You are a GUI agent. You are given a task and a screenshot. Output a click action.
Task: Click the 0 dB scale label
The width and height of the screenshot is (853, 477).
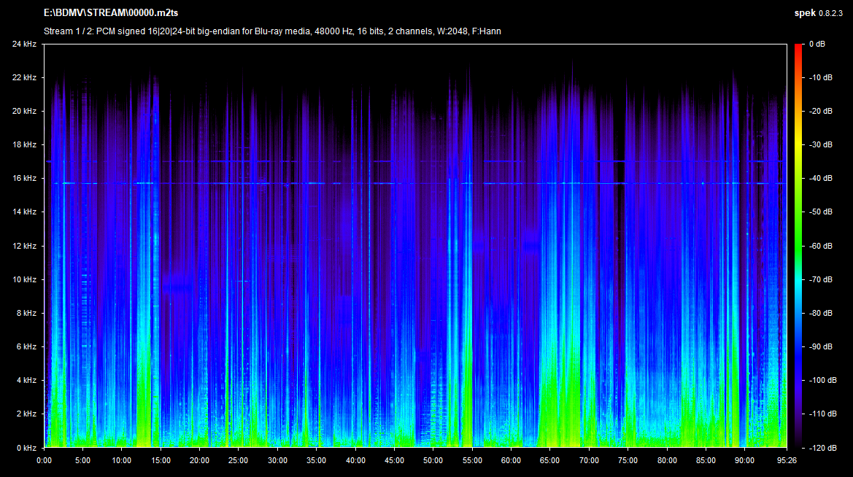(x=817, y=44)
